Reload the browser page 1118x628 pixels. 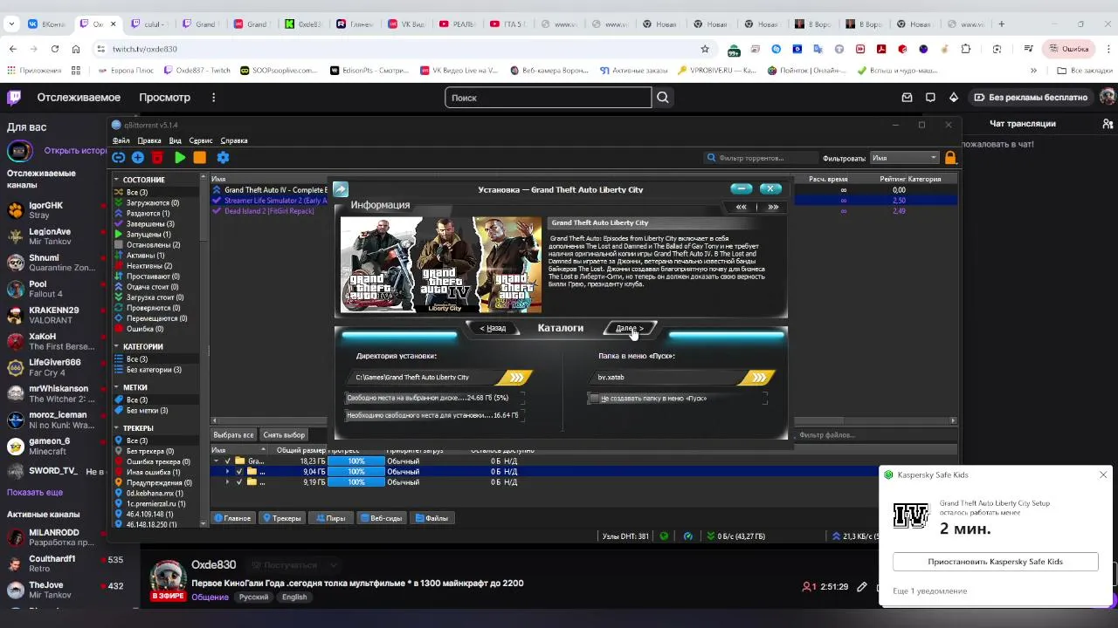point(55,49)
